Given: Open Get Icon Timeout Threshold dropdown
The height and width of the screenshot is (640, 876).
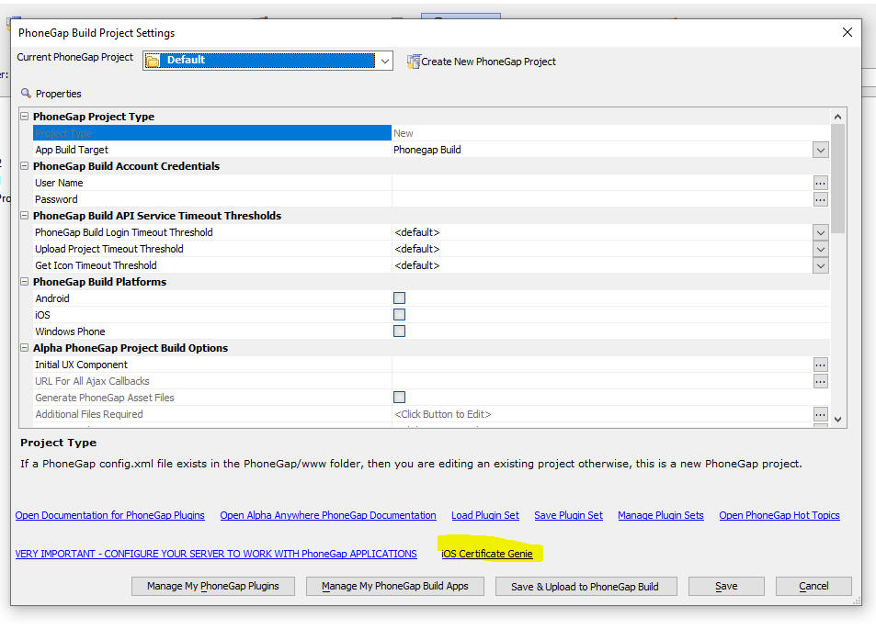Looking at the screenshot, I should point(820,265).
